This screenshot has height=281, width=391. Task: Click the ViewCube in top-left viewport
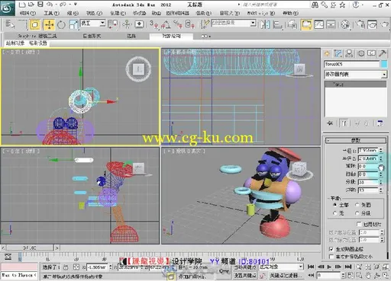pyautogui.click(x=138, y=69)
